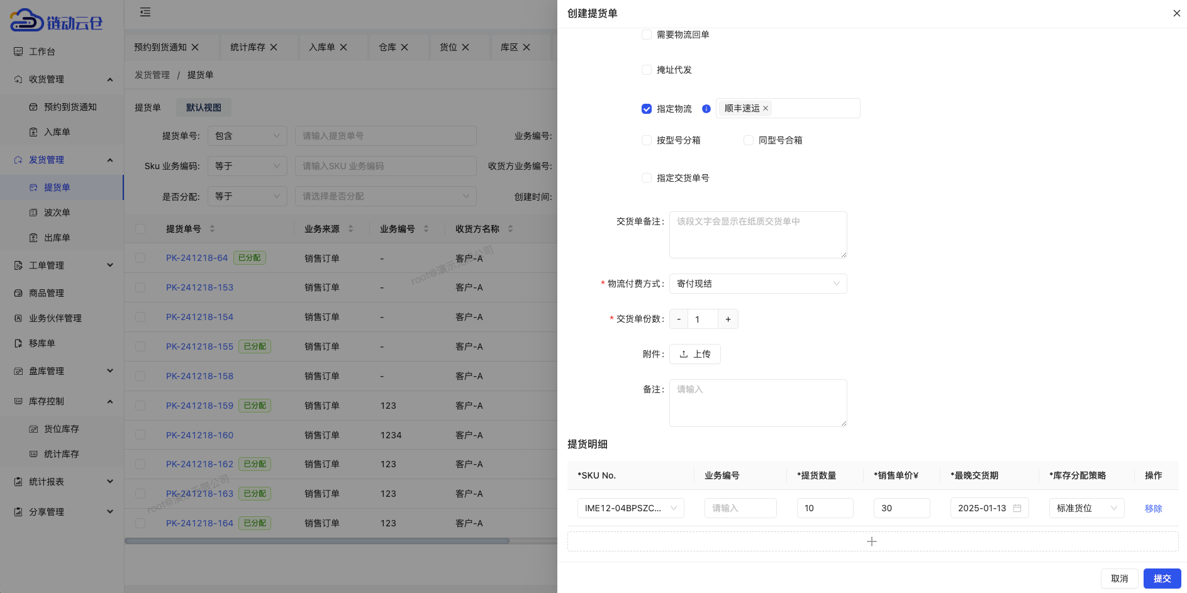Decrease 交货单份数 with minus button
Viewport: 1187px width, 593px height.
point(679,319)
